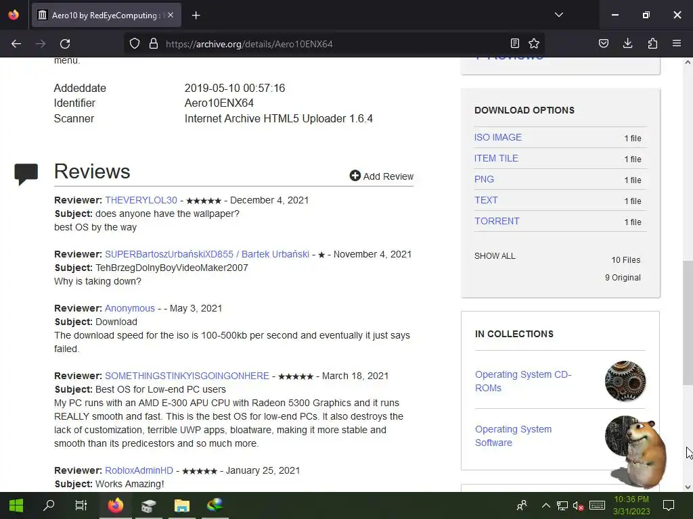693x519 pixels.
Task: Close the Aero10 by RedEyeComputing tab
Action: pyautogui.click(x=171, y=15)
